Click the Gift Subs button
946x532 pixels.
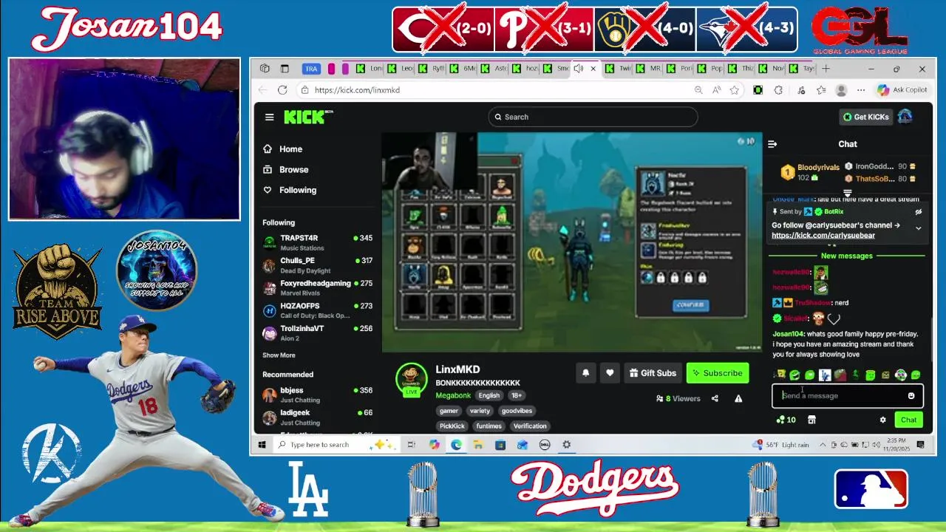coord(653,373)
